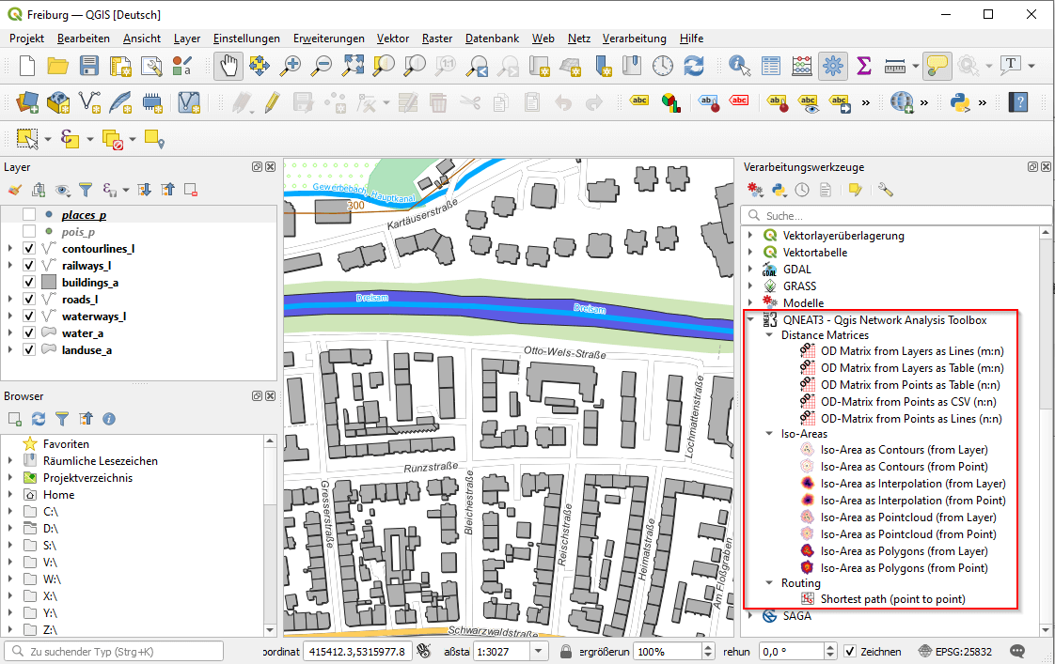Collapse the QNEAT3 Network Analysis Toolbox
This screenshot has width=1055, height=664.
(750, 320)
